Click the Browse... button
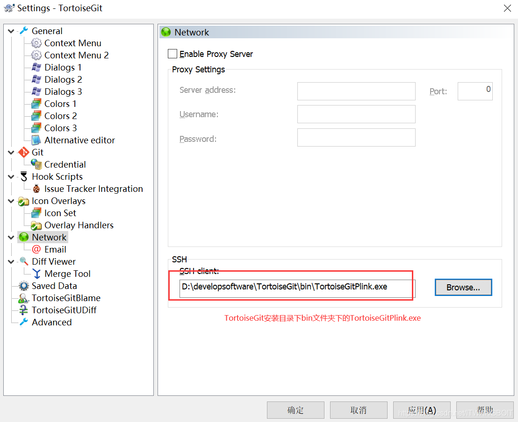 (463, 287)
